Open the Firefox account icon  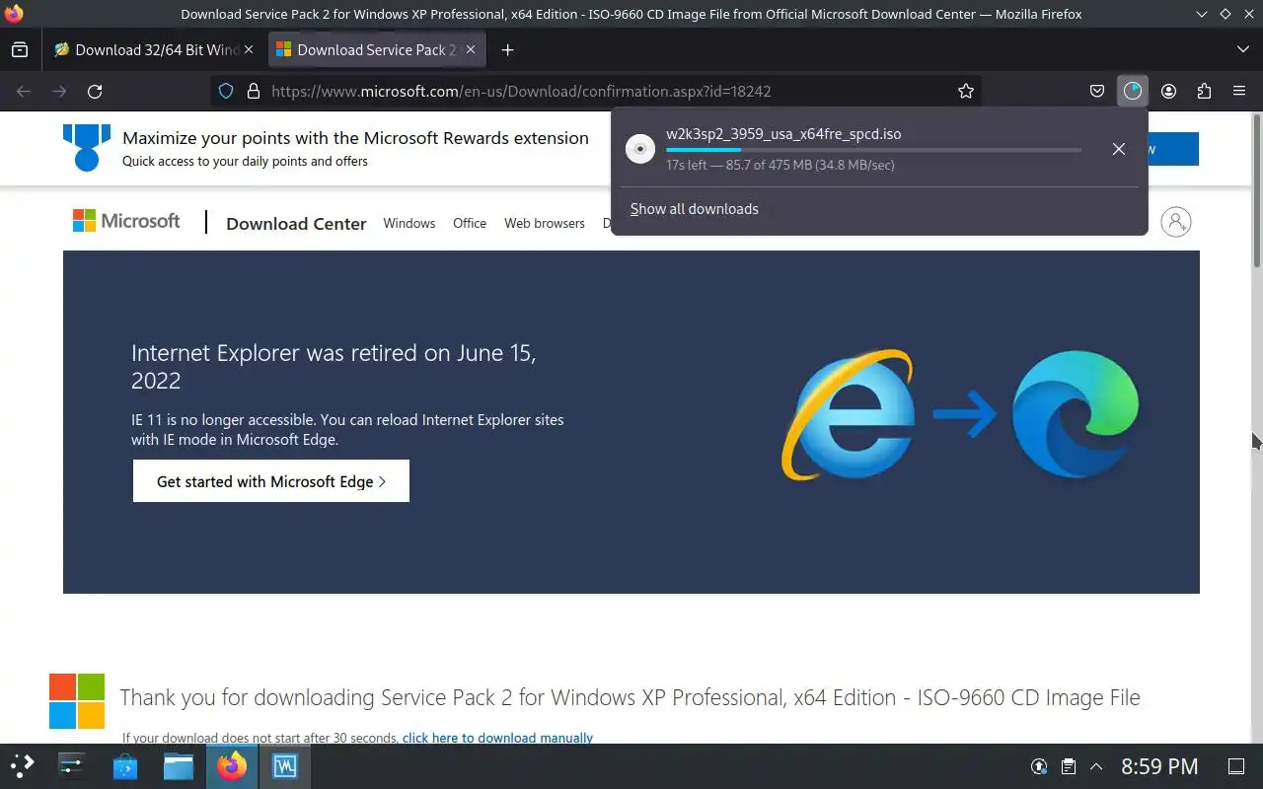click(1168, 91)
